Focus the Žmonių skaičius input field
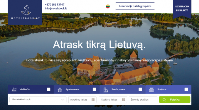 click(x=143, y=100)
